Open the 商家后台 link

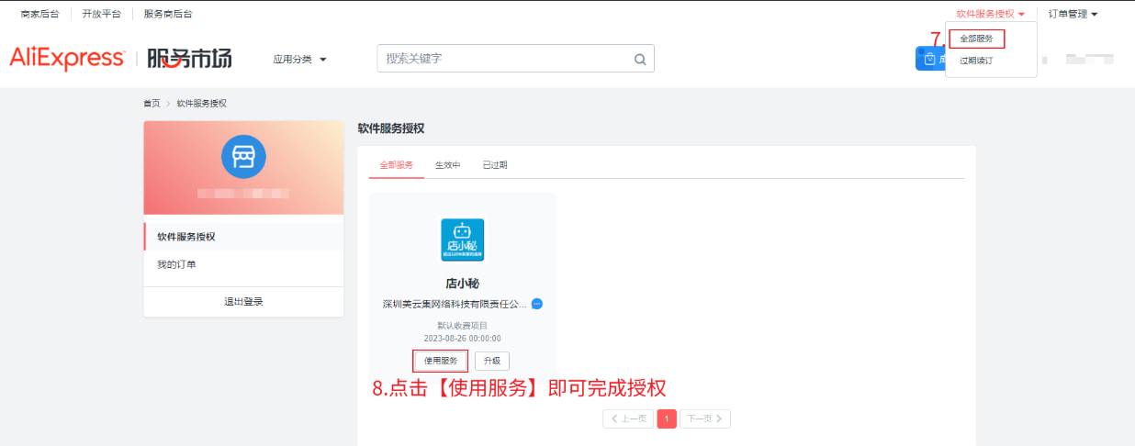(39, 14)
